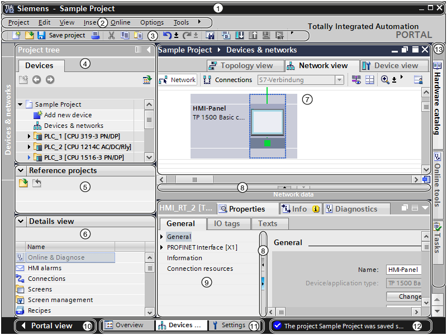
Task: Collapse the Reference projects panel
Action: (21, 171)
